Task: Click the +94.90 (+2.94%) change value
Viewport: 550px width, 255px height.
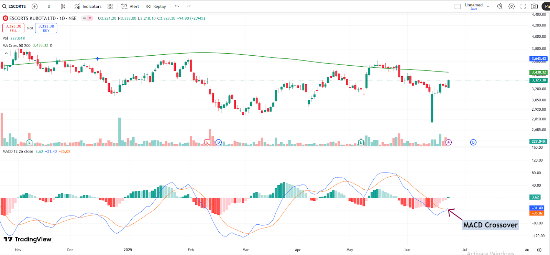Action: (x=191, y=18)
